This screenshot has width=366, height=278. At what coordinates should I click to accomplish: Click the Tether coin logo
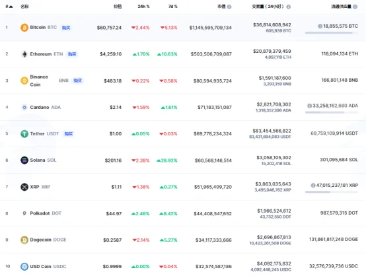tap(24, 134)
